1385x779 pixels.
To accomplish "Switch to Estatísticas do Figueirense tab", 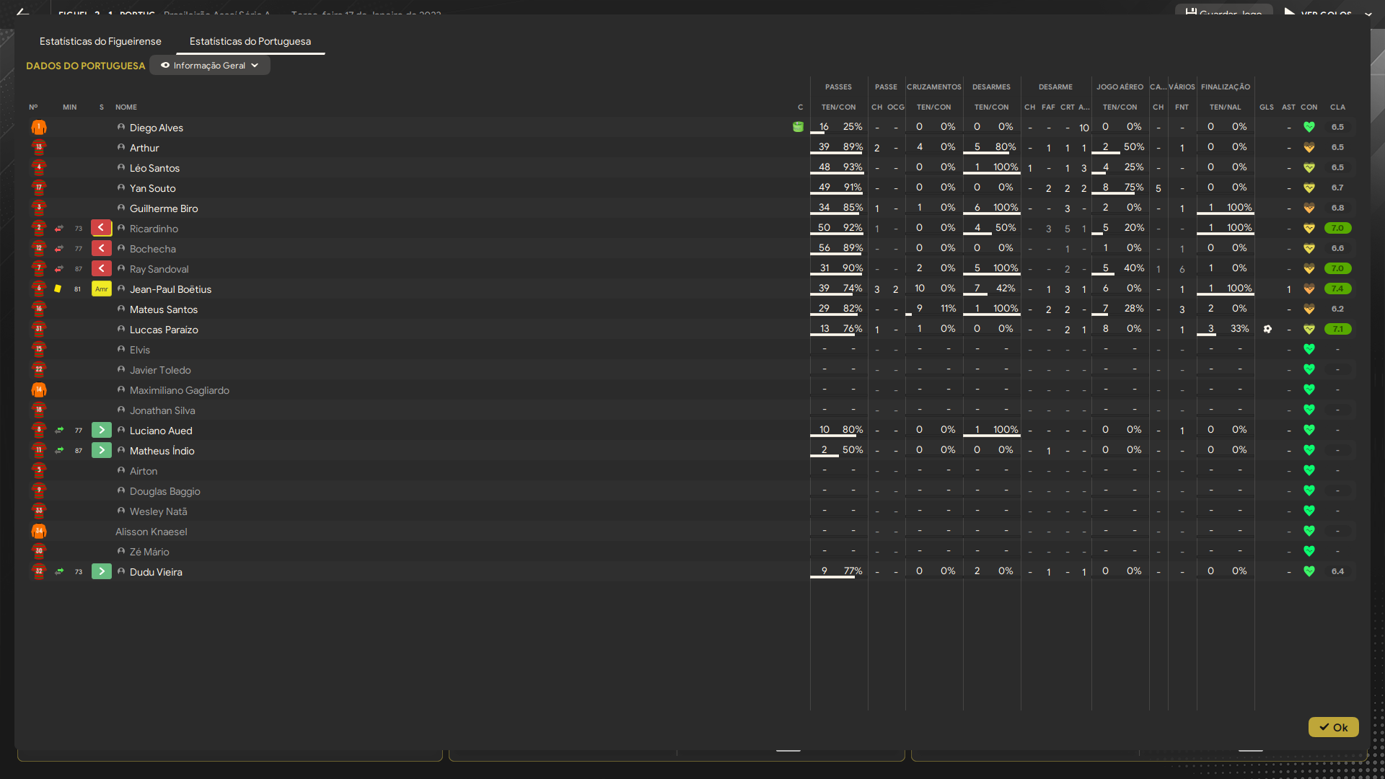I will point(100,41).
